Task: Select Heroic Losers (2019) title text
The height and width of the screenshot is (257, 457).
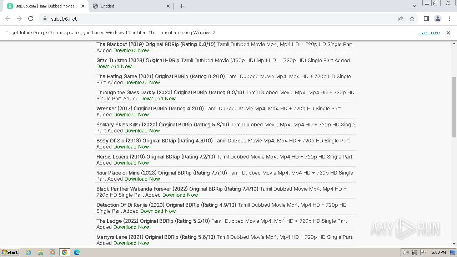Action: click(x=156, y=157)
